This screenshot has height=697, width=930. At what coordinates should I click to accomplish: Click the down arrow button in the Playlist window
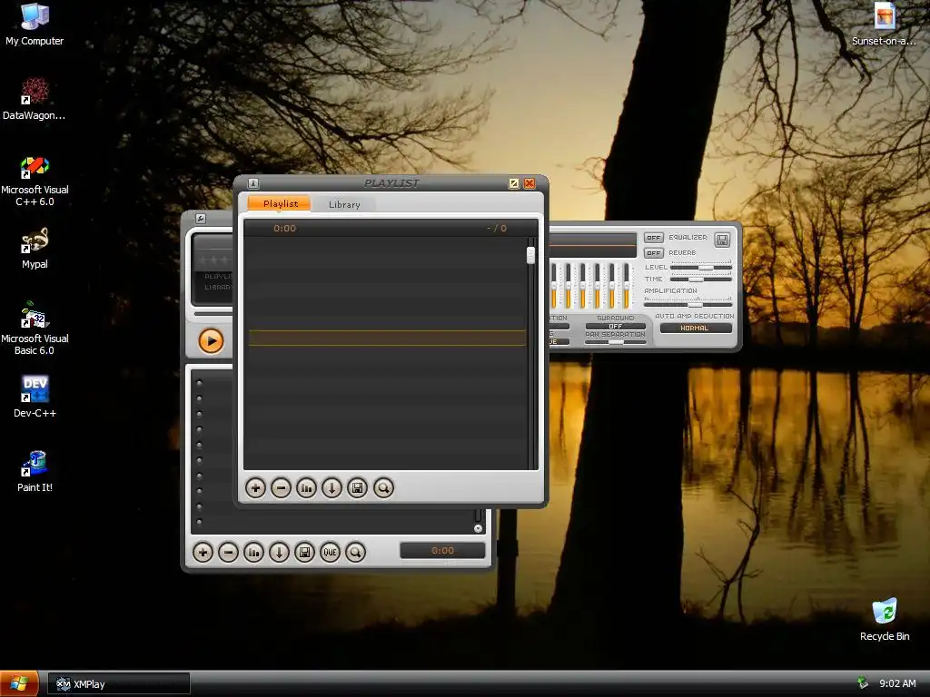coord(332,487)
